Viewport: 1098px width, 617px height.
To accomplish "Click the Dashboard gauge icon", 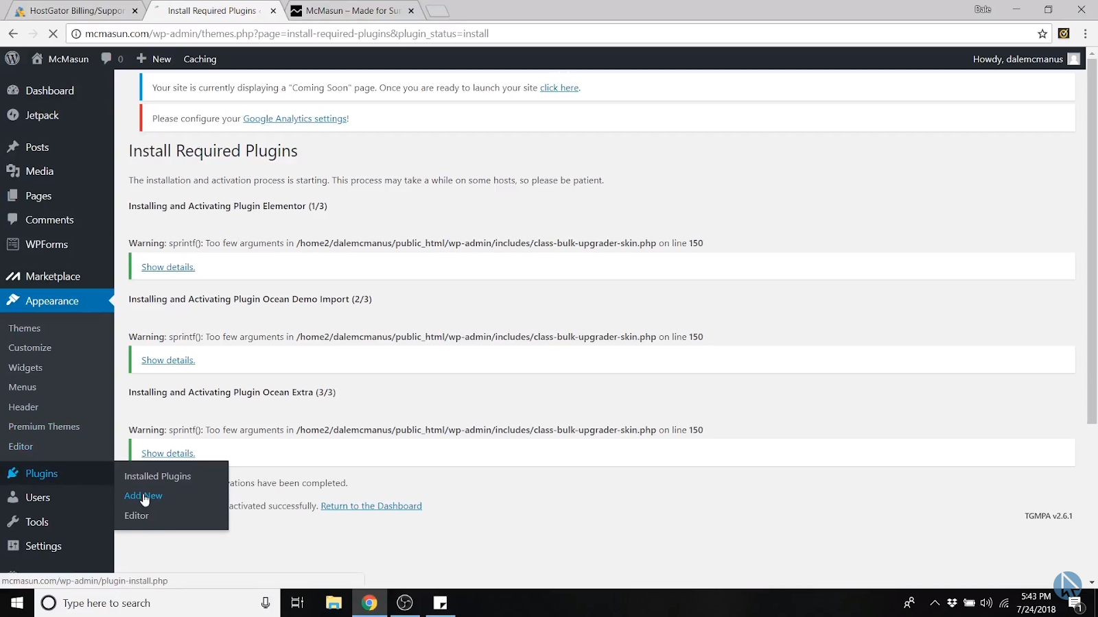I will (13, 90).
